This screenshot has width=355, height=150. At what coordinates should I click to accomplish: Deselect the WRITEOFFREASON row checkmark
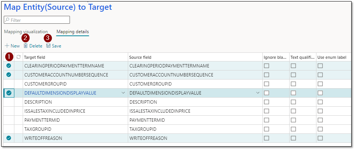click(x=9, y=138)
